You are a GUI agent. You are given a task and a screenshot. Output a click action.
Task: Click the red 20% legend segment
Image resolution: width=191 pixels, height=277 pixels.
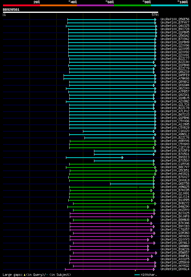coord(21,5)
